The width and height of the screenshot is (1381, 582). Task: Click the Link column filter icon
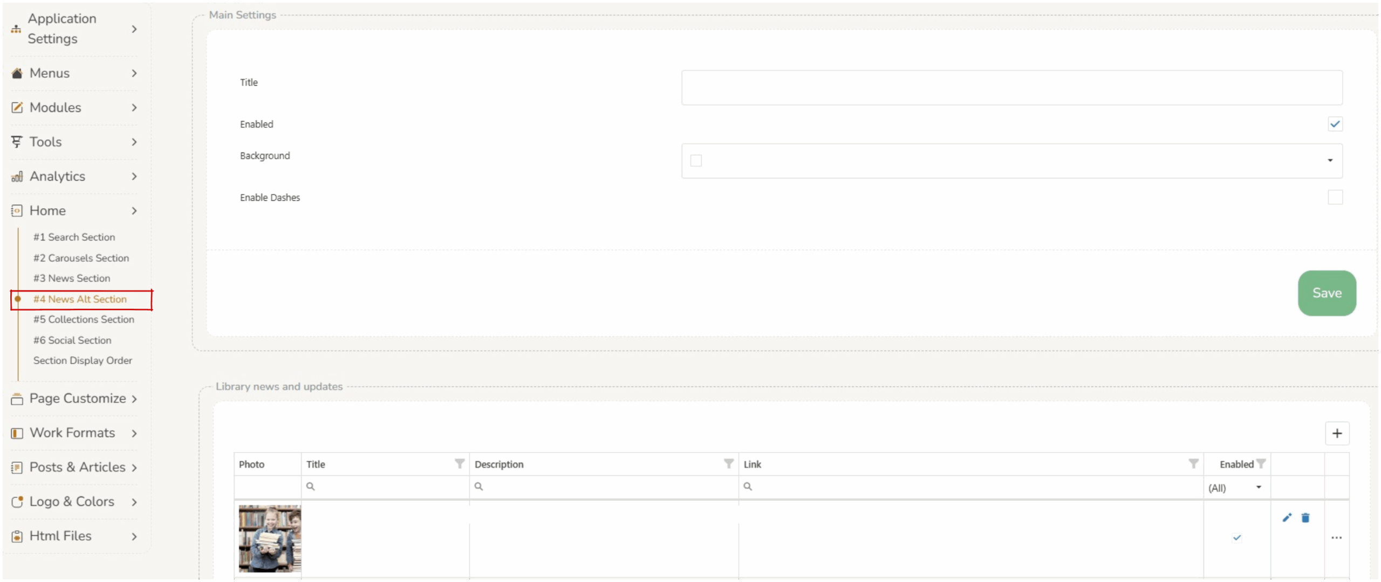pos(1193,464)
